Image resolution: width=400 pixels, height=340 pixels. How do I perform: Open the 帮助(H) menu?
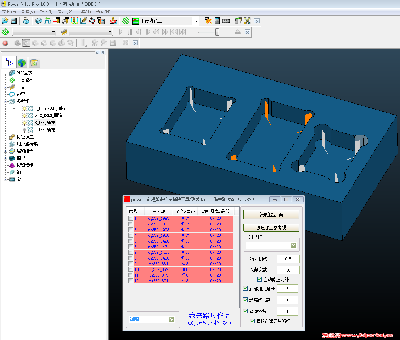tap(103, 11)
